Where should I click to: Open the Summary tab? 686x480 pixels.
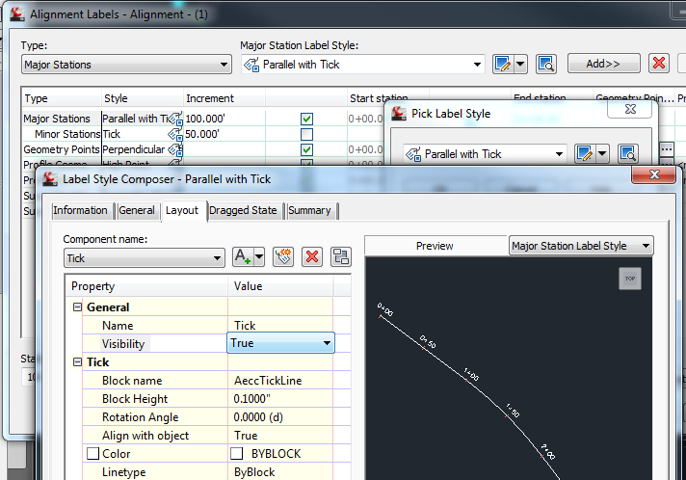[309, 210]
